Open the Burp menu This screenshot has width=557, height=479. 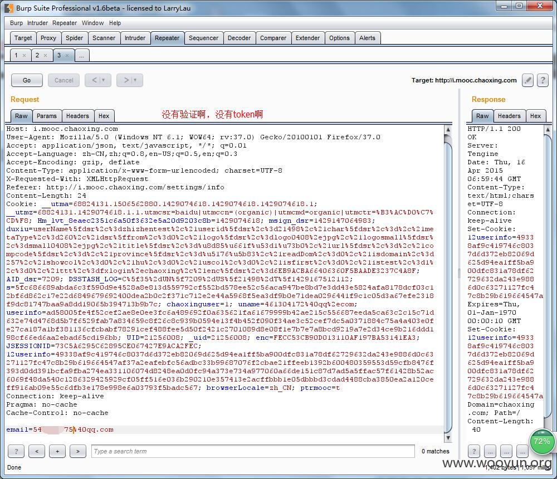[x=16, y=23]
